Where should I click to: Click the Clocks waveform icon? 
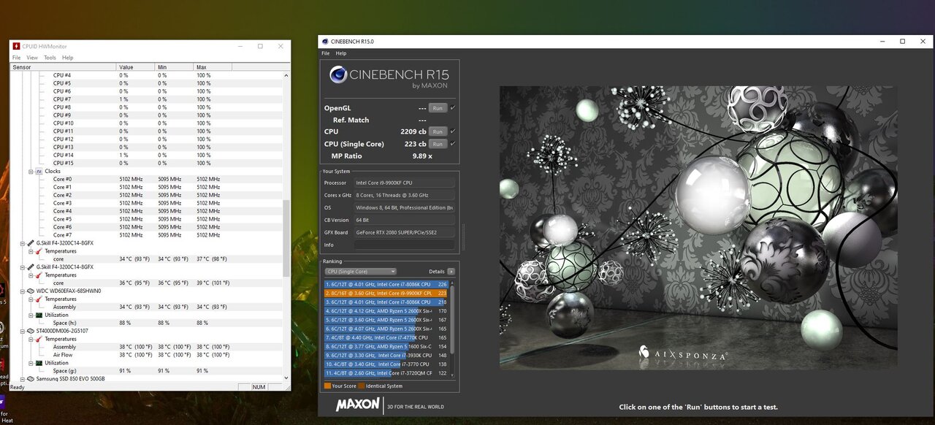coord(39,172)
